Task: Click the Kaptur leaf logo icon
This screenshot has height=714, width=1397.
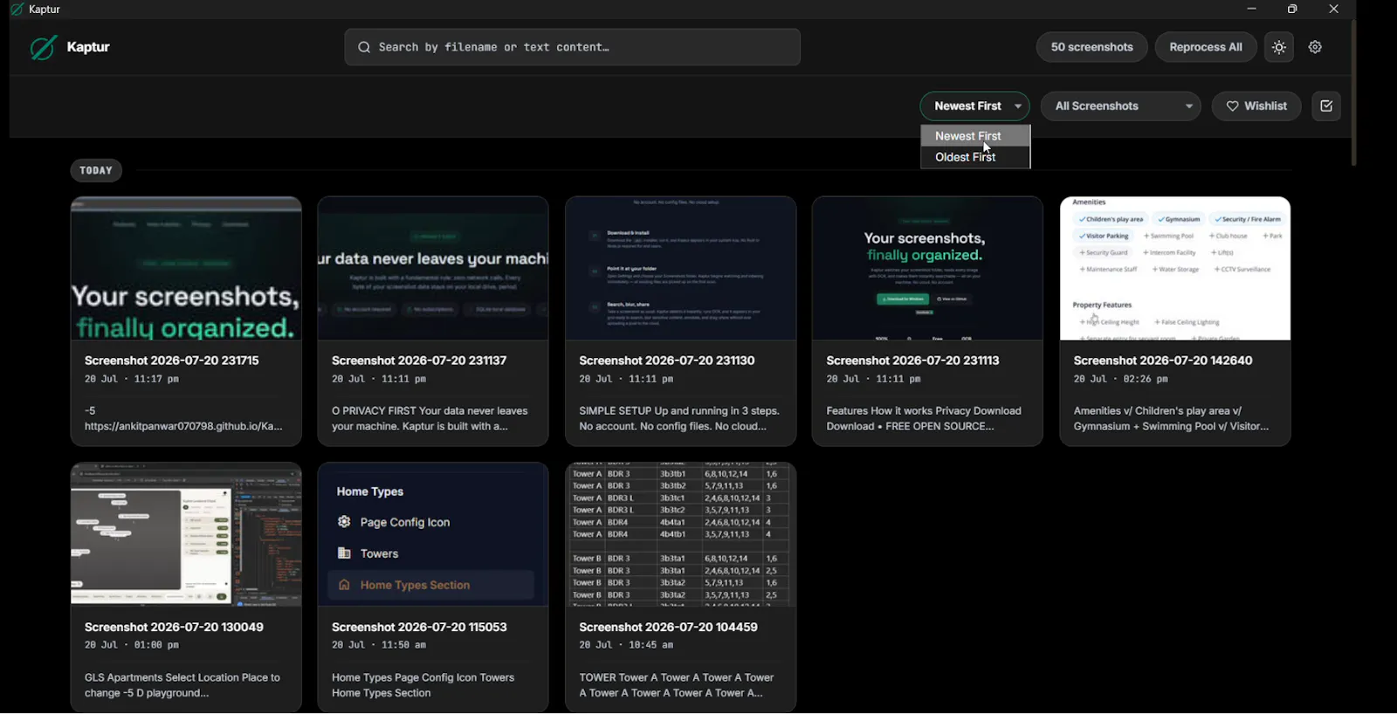Action: click(43, 47)
